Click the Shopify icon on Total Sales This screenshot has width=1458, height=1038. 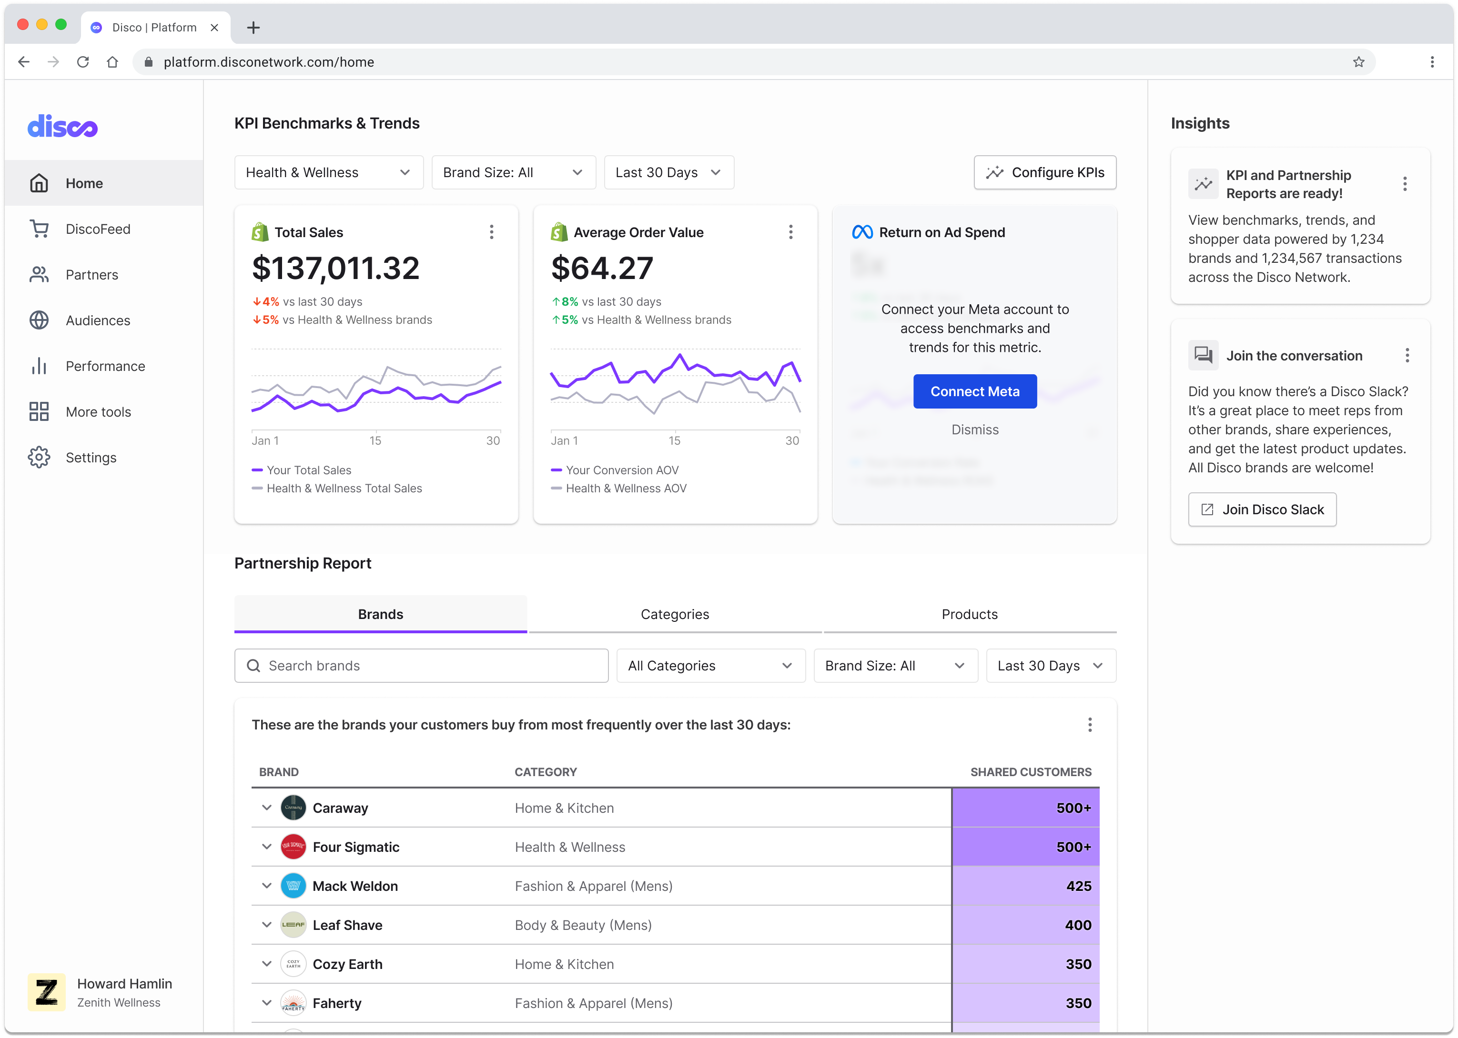pyautogui.click(x=260, y=232)
